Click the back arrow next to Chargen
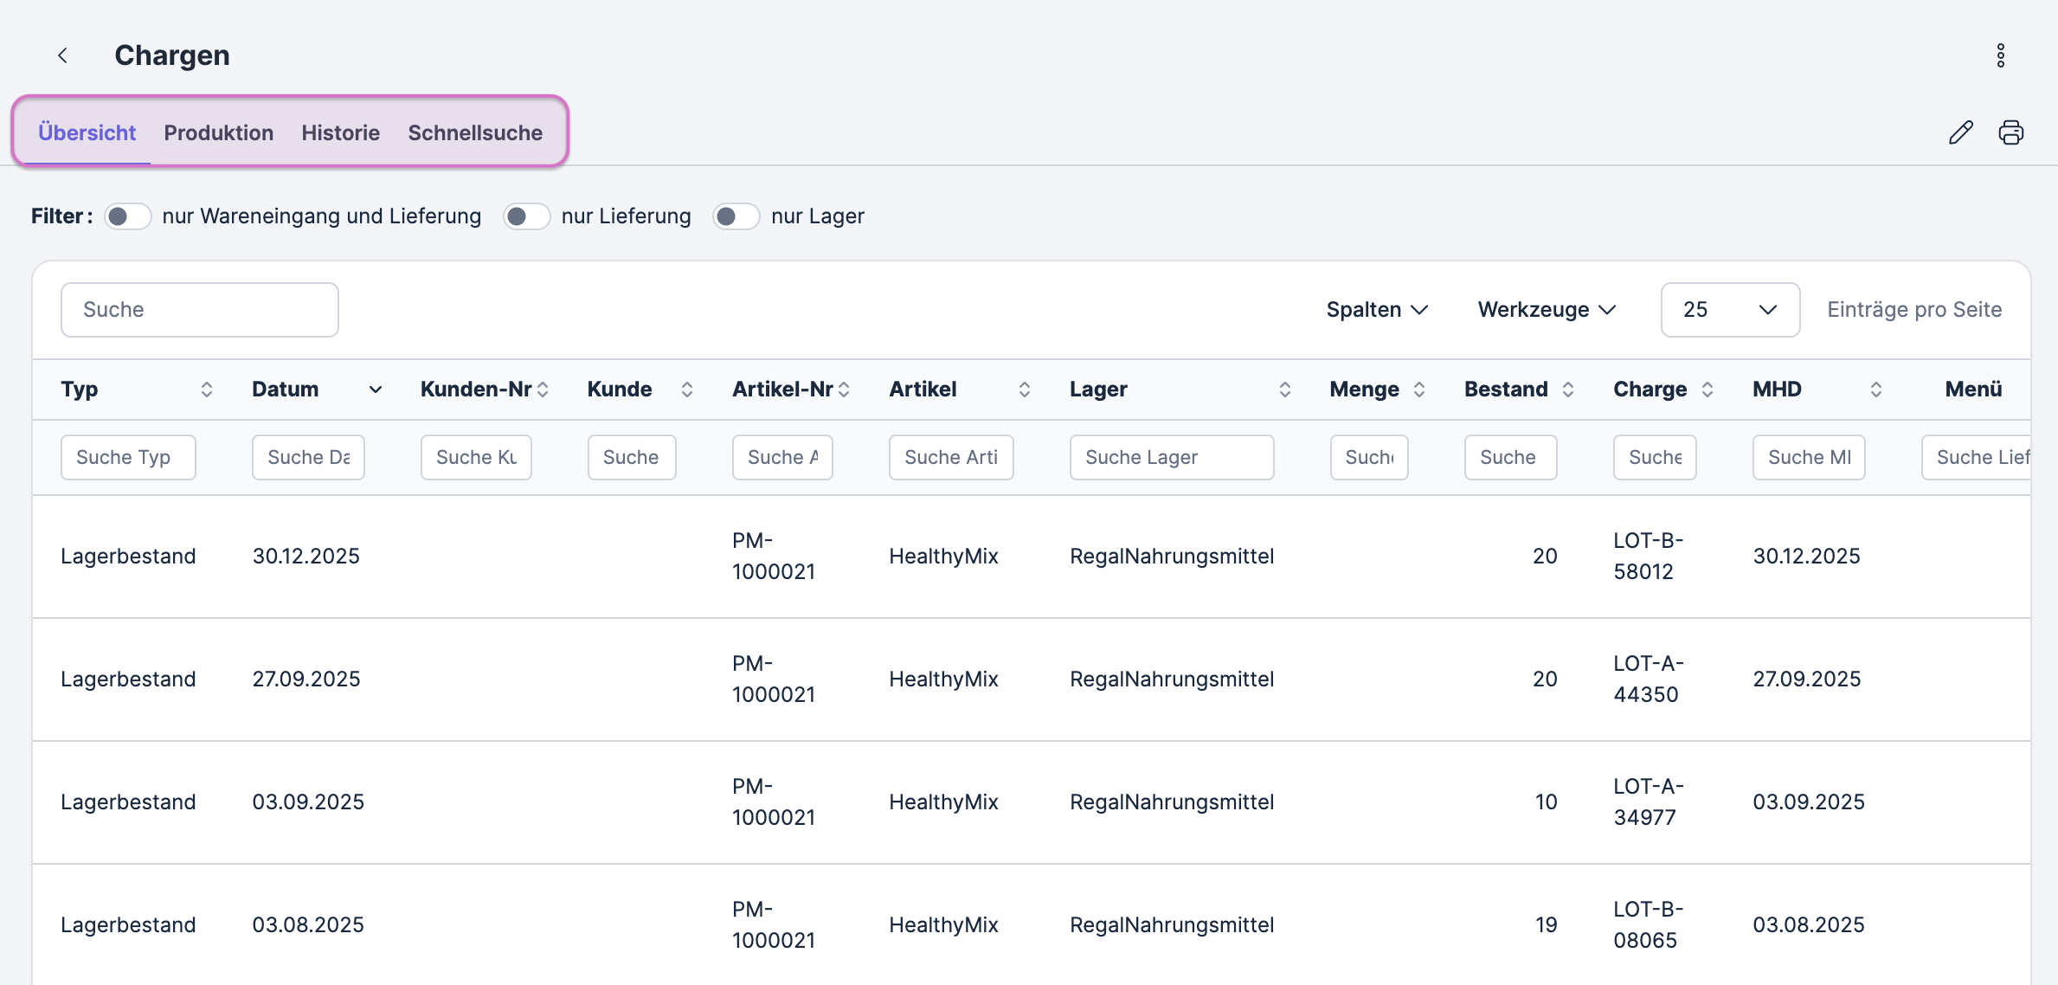 [x=62, y=55]
